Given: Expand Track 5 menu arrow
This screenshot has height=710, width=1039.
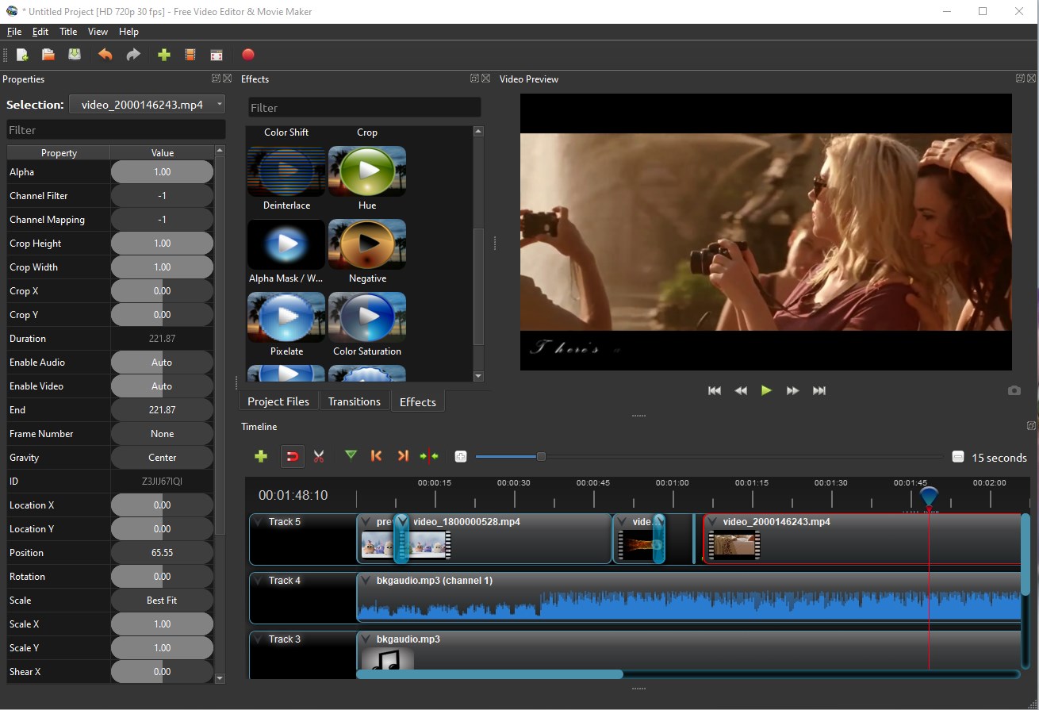Looking at the screenshot, I should (258, 522).
